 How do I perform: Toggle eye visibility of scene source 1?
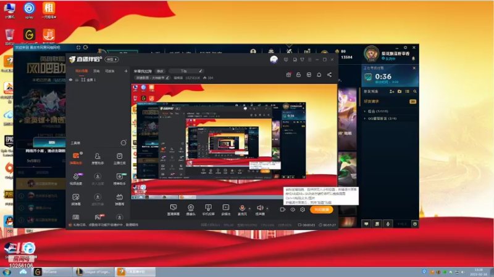pos(70,80)
